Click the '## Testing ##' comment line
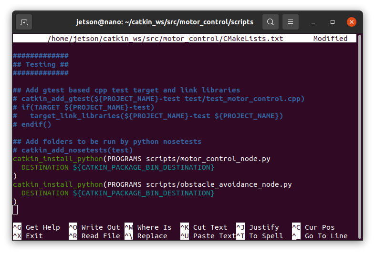Screen dimensions: 375x254 click(41, 64)
